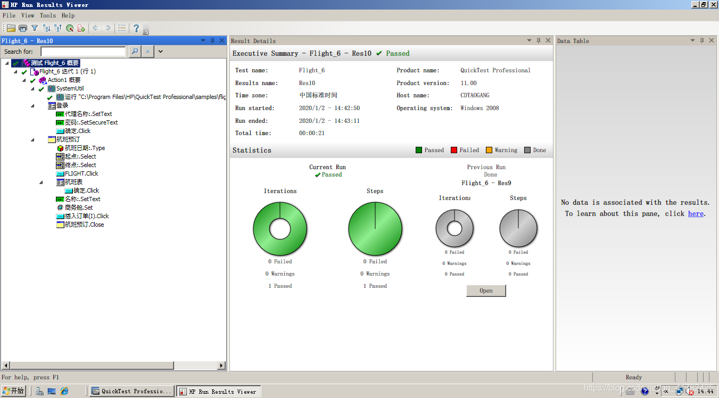Click the gray Done legend swatch
This screenshot has width=719, height=398.
(x=527, y=150)
